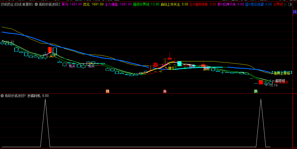The width and height of the screenshot is (297, 149).
Task: Click the 蓝K卖出观望: 0.00 legend value
Action: 259,4
